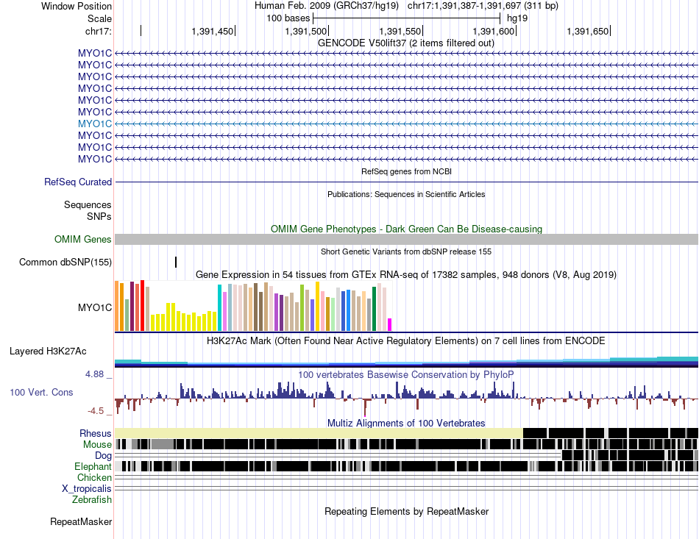Select 'Publications: Sequences in Scientific Articles' title
The height and width of the screenshot is (539, 699).
point(406,194)
